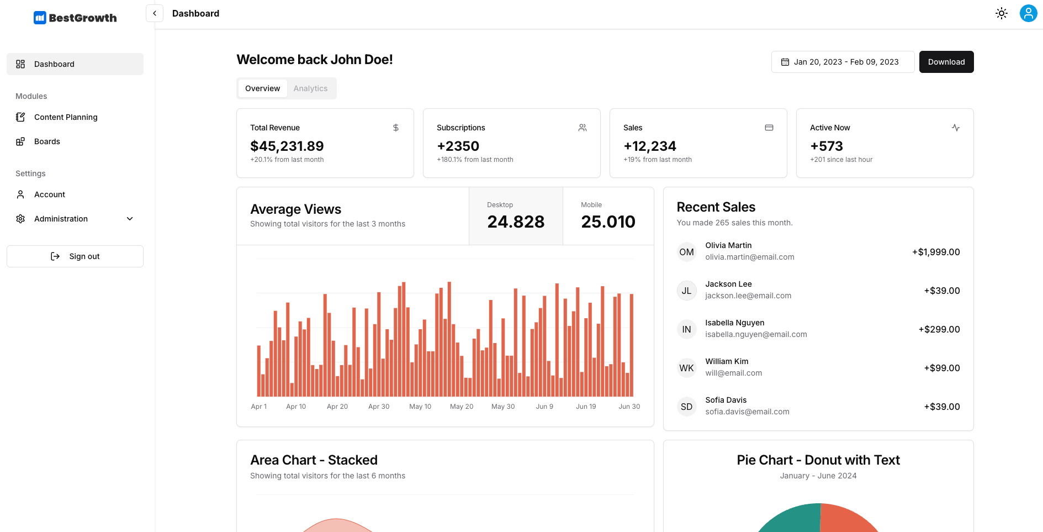This screenshot has height=532, width=1043.
Task: Click the +20.1% from last month text
Action: click(x=287, y=160)
